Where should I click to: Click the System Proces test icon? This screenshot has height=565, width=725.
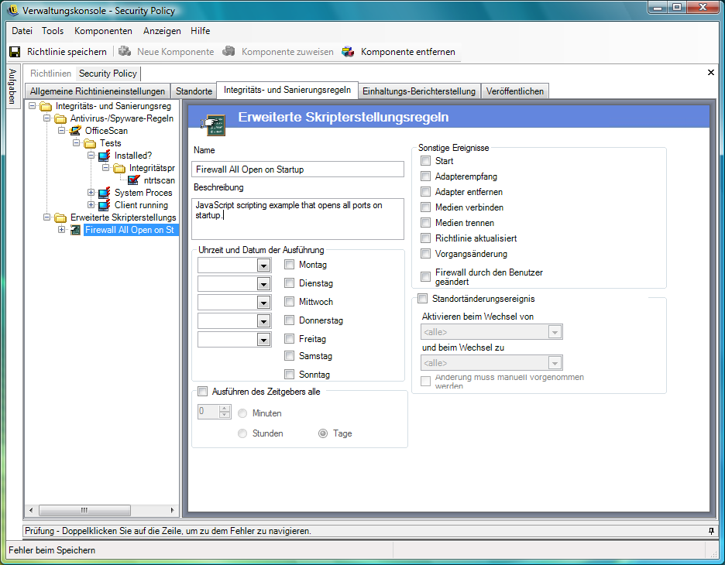click(105, 192)
